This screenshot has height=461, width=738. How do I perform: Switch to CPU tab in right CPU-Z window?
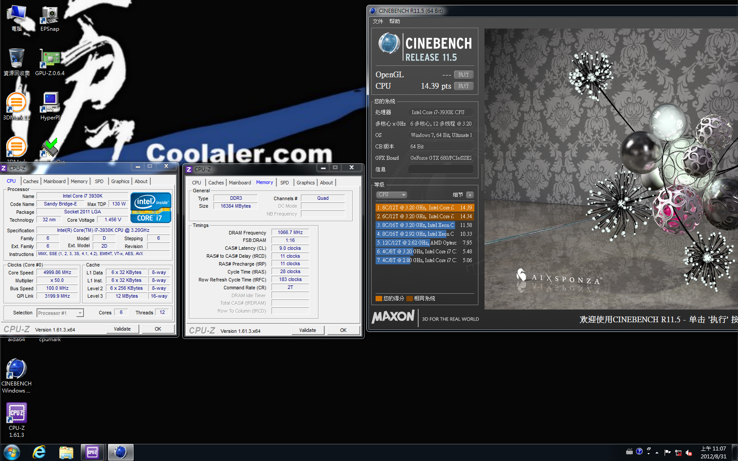(196, 183)
